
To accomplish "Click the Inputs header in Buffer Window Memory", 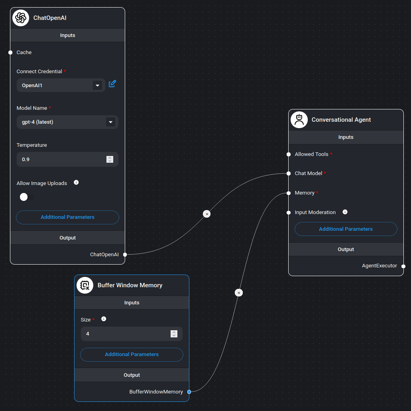I will [132, 302].
